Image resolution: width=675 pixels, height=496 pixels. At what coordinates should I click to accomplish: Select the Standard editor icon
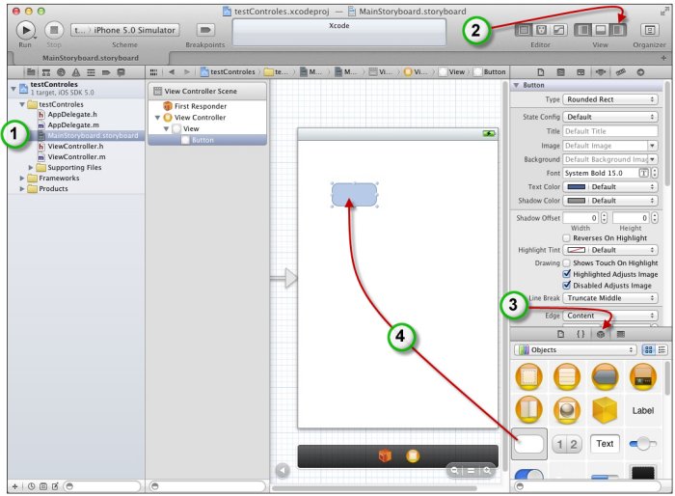tap(524, 30)
